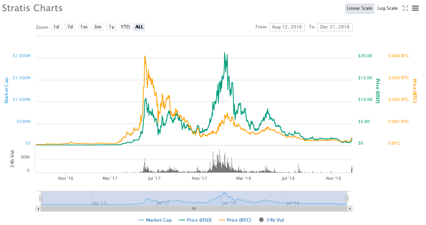The height and width of the screenshot is (225, 426).
Task: Click the Nov '18 x-axis label
Action: 333,178
